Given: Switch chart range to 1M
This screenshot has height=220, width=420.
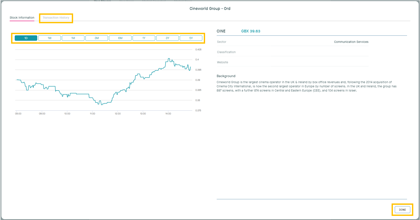Looking at the screenshot, I should click(73, 38).
